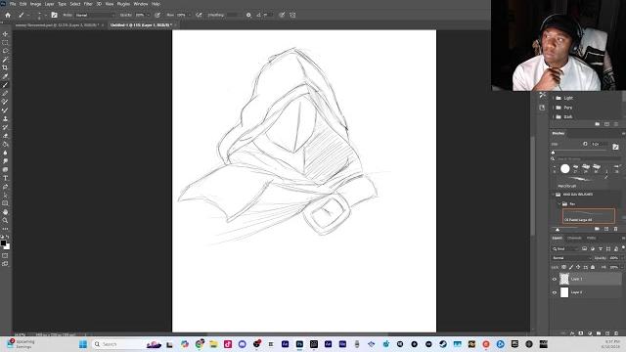This screenshot has height=352, width=626.
Task: Hide Layer 1 with its eye icon
Action: coord(555,280)
